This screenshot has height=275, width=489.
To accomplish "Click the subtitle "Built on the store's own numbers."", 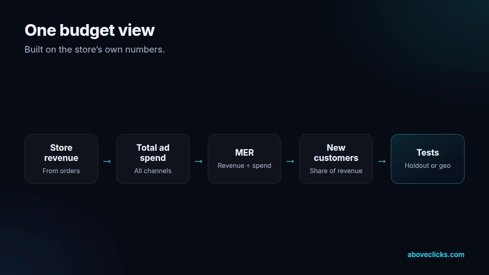I will [95, 50].
